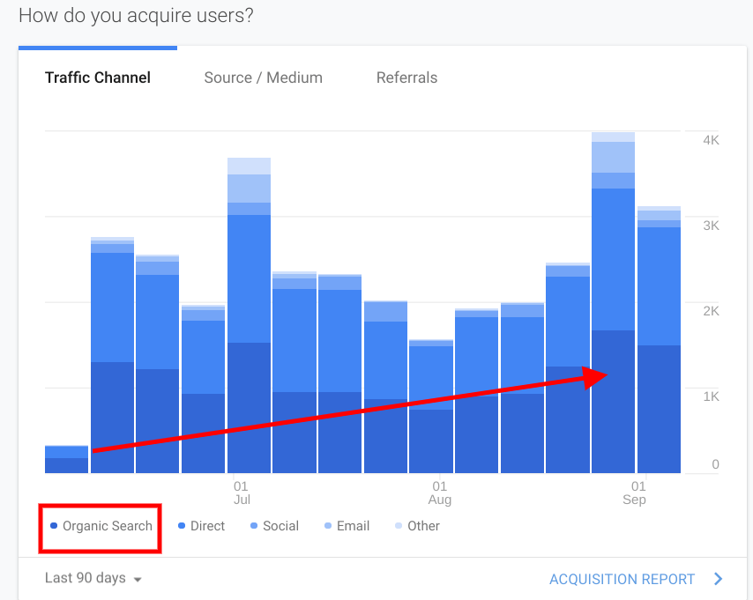Click the Social legend color dot
The height and width of the screenshot is (600, 753).
254,527
